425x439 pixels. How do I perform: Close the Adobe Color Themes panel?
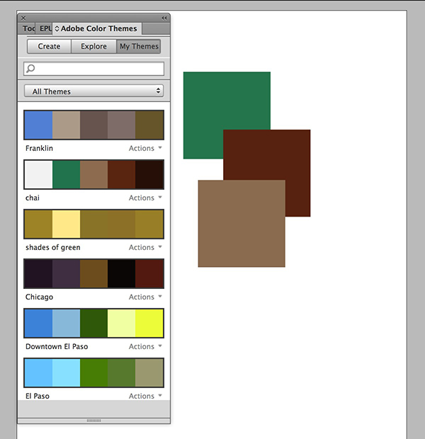point(23,18)
